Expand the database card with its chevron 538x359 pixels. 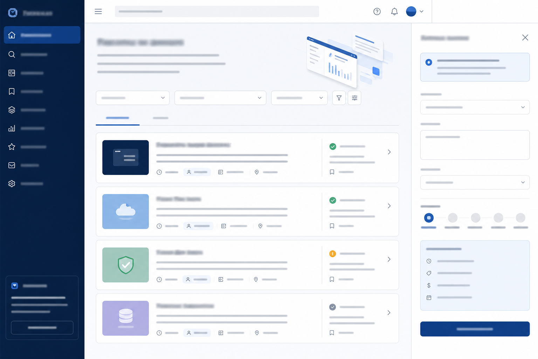(x=389, y=313)
